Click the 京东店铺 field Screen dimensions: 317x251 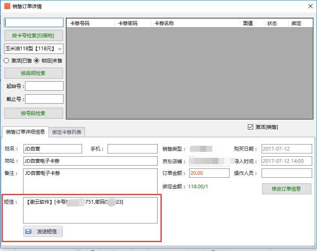pyautogui.click(x=209, y=161)
